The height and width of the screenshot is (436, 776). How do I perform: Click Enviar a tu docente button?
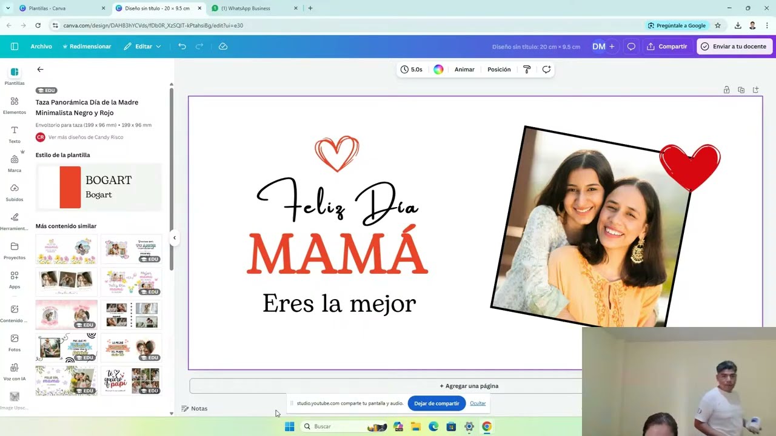734,47
